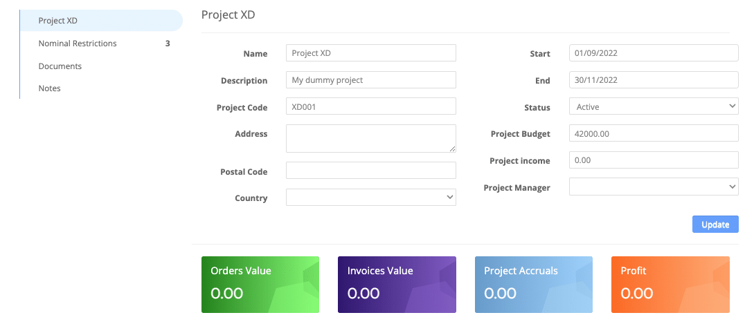This screenshot has height=324, width=745.
Task: Select the green Orders Value card
Action: [x=260, y=285]
